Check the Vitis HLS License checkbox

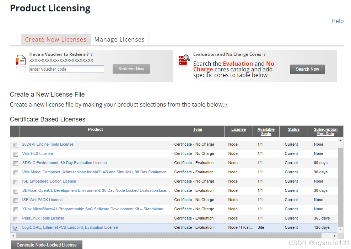click(x=16, y=154)
